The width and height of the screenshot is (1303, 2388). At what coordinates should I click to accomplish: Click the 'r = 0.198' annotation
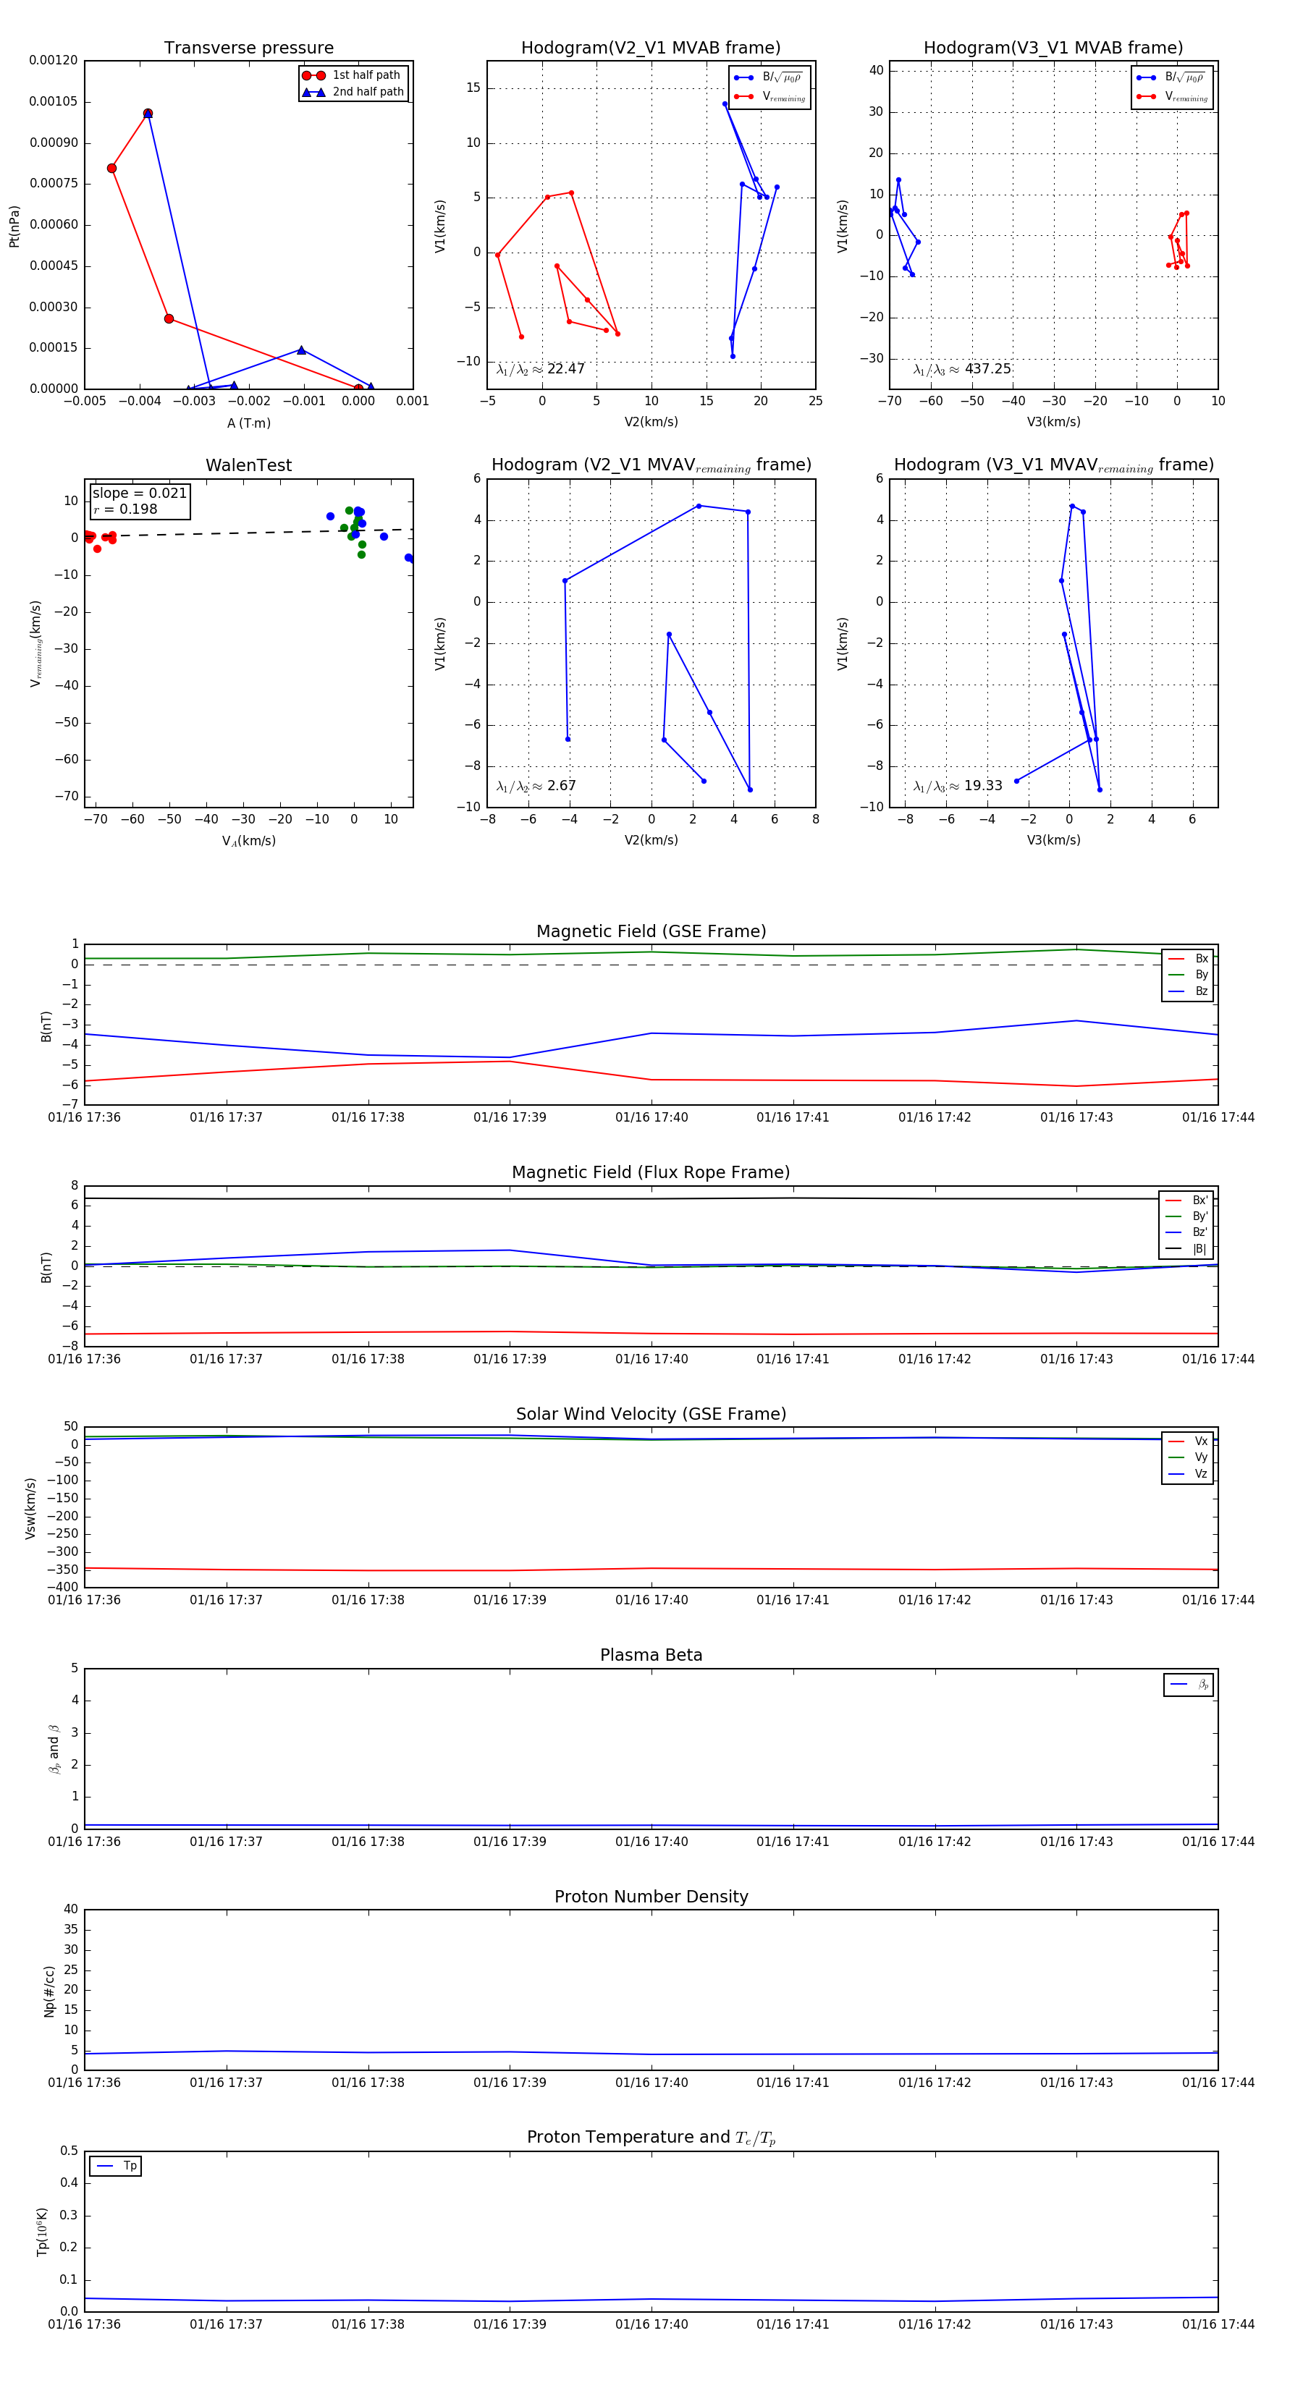tap(125, 509)
